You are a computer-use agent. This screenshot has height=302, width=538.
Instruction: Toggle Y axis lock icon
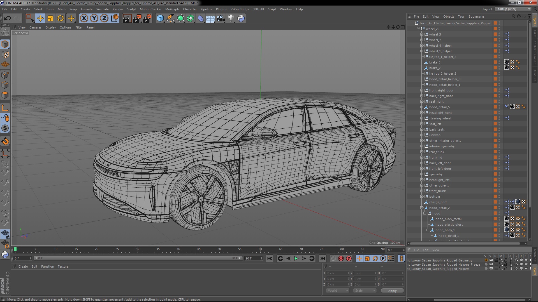(94, 18)
